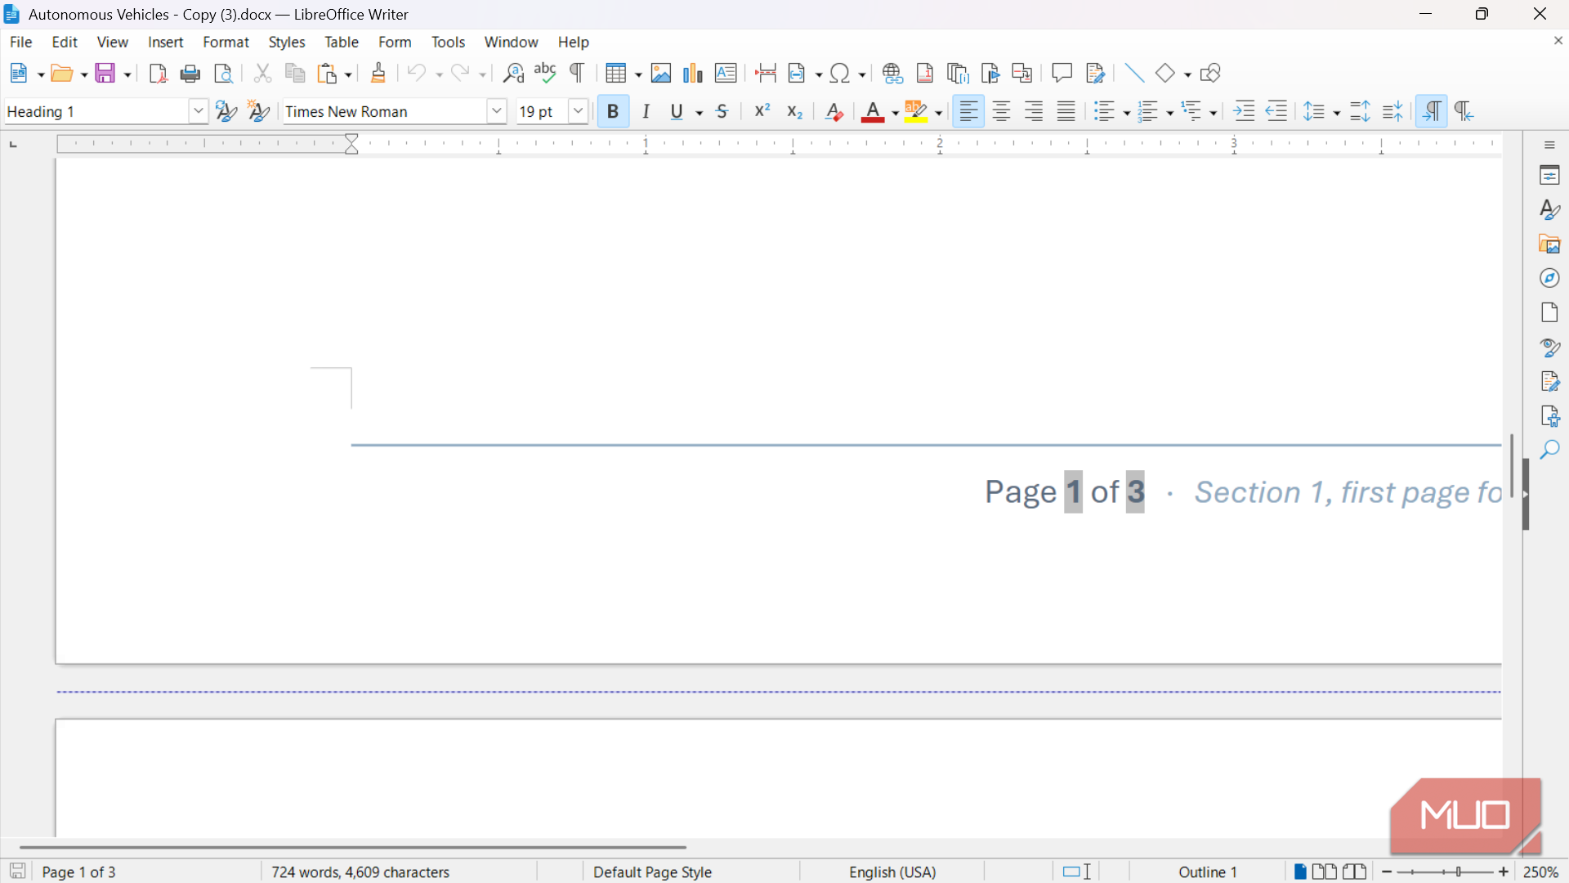Click the Clone Formatting paintbrush icon
1569x883 pixels.
378,74
